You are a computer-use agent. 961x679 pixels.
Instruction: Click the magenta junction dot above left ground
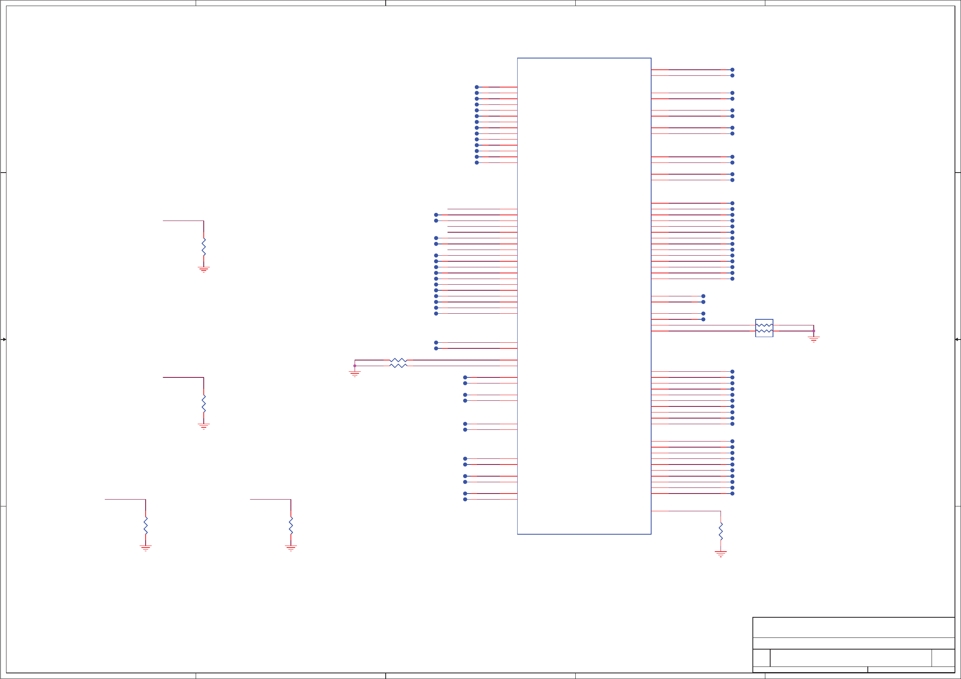coord(355,366)
